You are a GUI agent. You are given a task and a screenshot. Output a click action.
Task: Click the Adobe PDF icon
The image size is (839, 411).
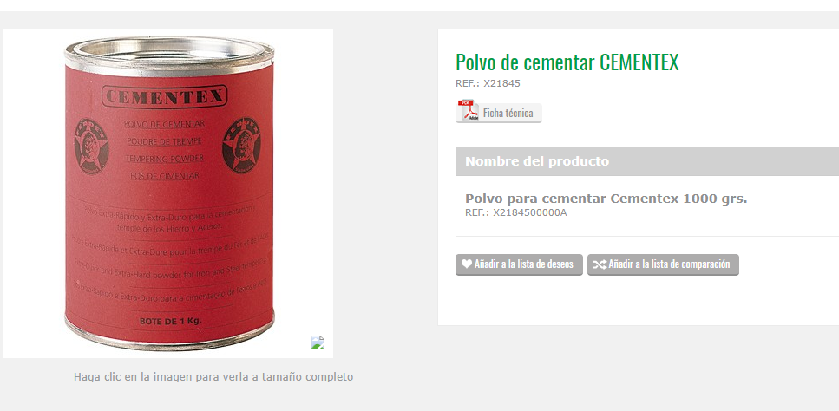[x=468, y=111]
